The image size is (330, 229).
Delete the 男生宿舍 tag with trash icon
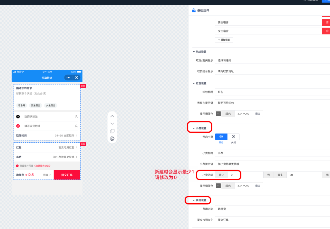pyautogui.click(x=327, y=22)
